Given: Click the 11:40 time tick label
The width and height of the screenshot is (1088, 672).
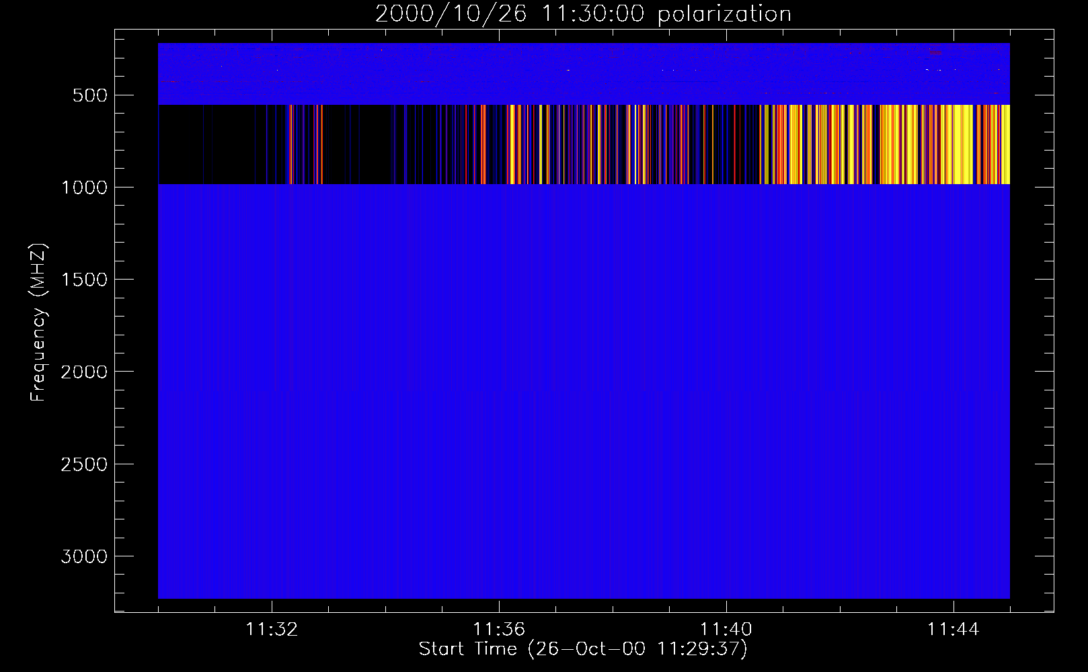Looking at the screenshot, I should coord(726,630).
